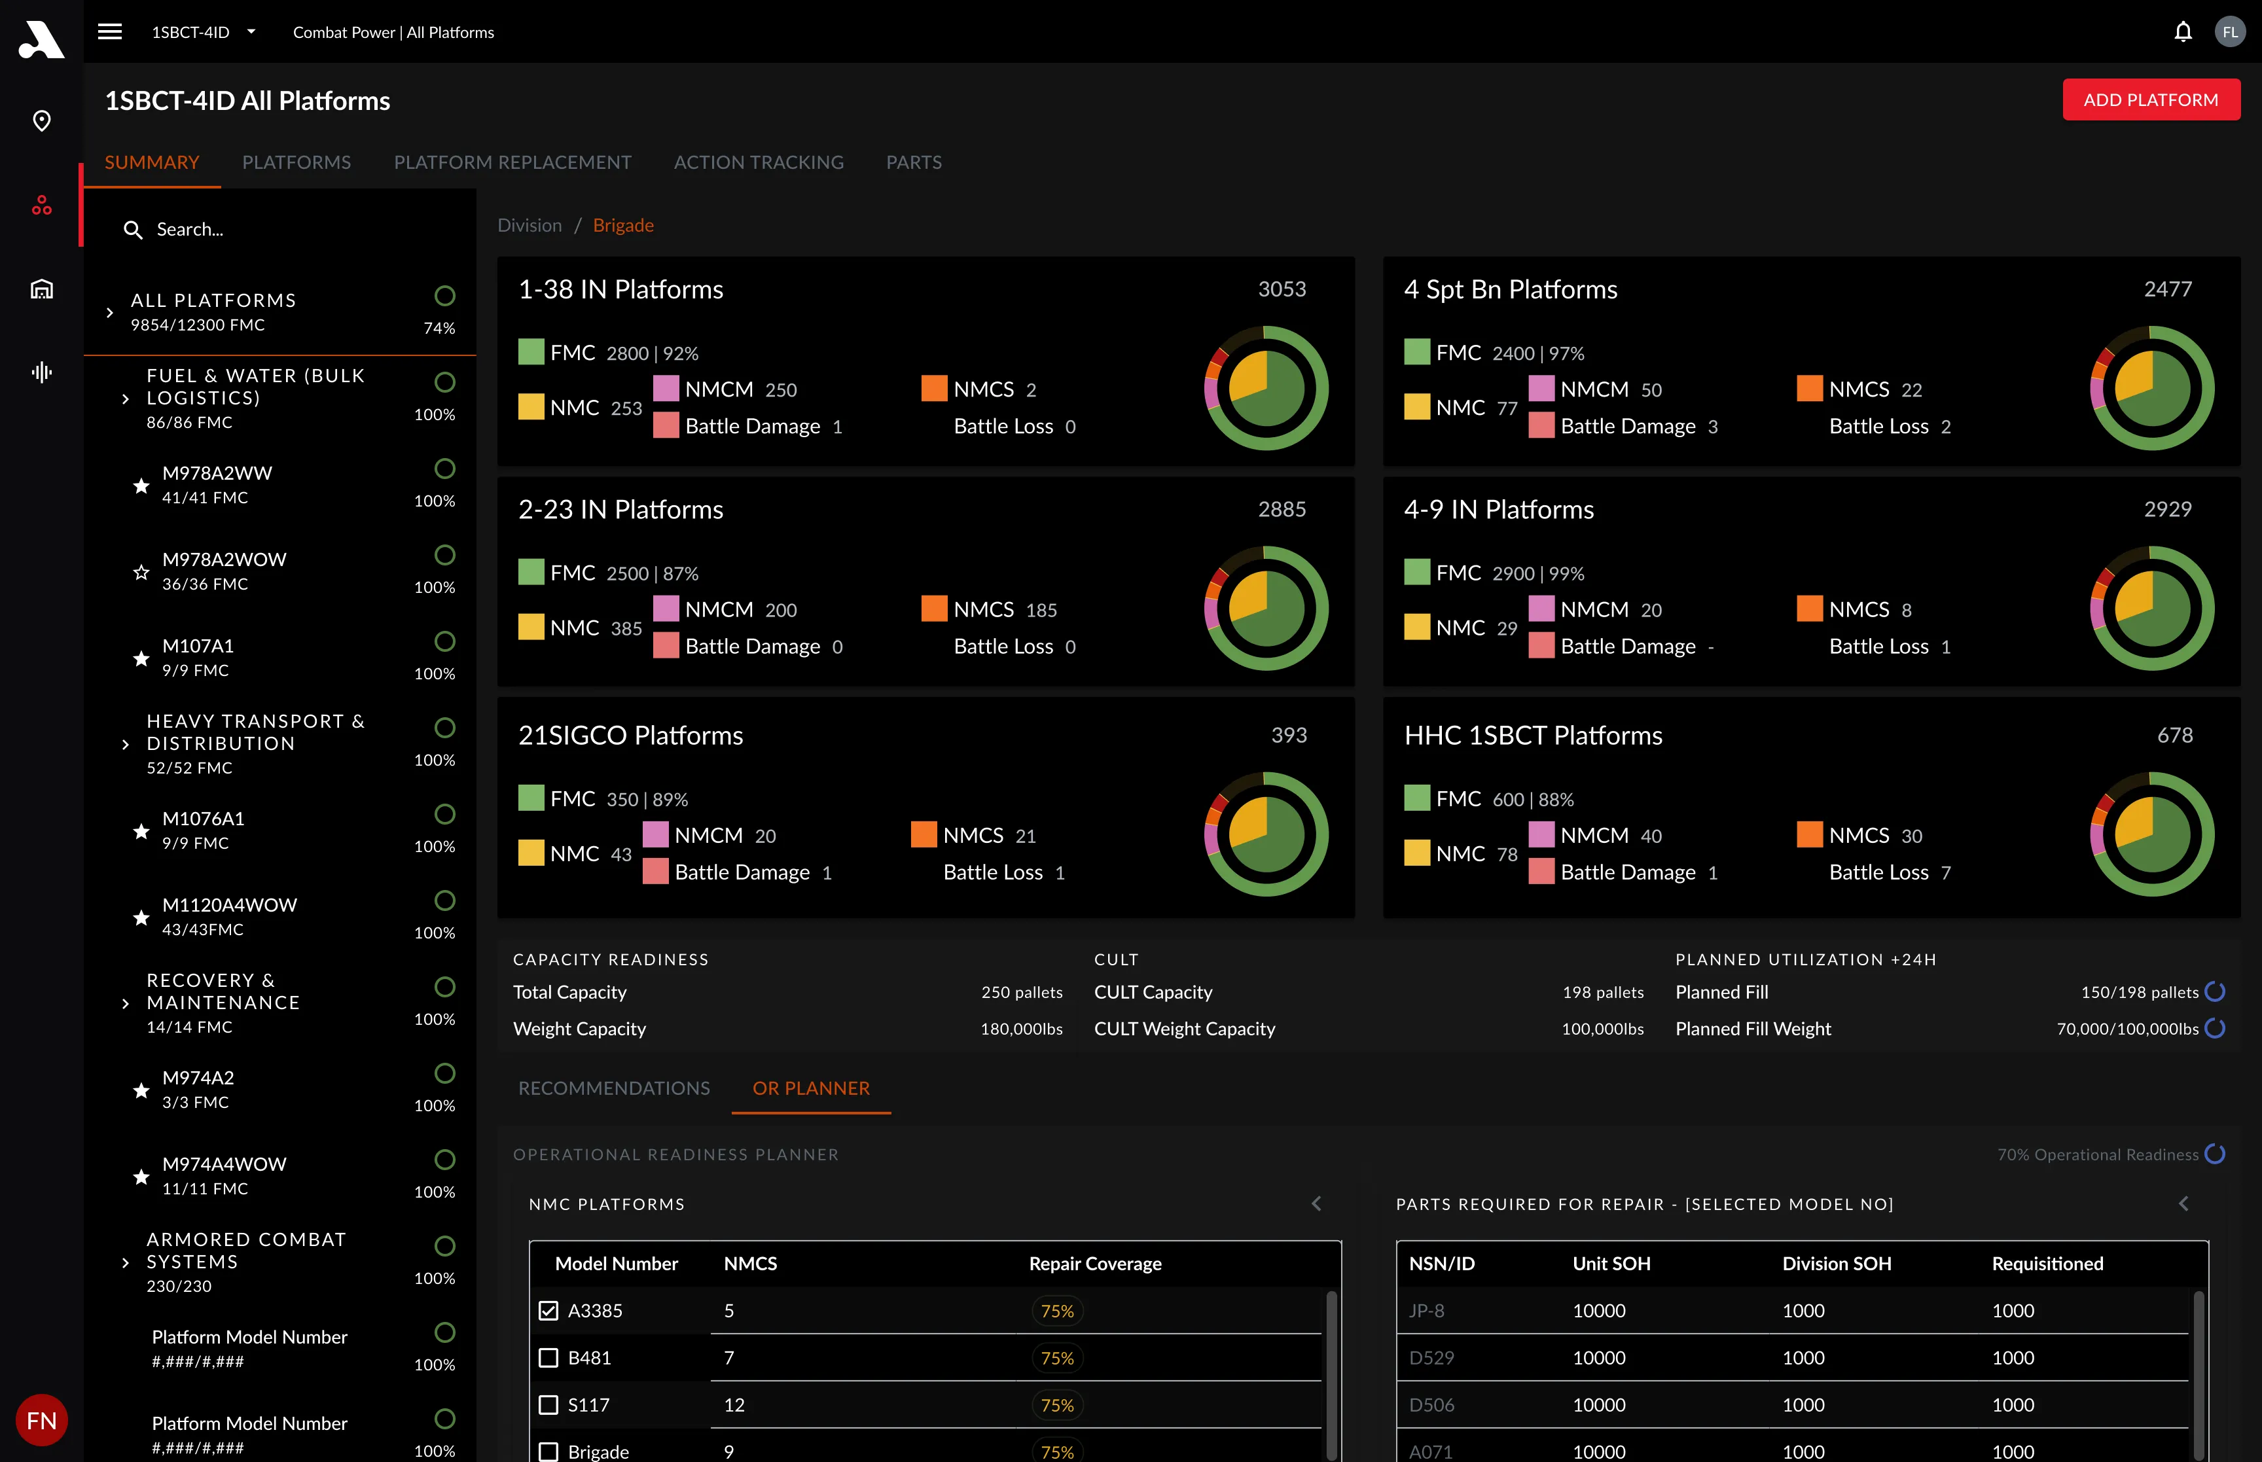Unstar the M978A2WW platform
2262x1462 pixels.
[x=141, y=486]
